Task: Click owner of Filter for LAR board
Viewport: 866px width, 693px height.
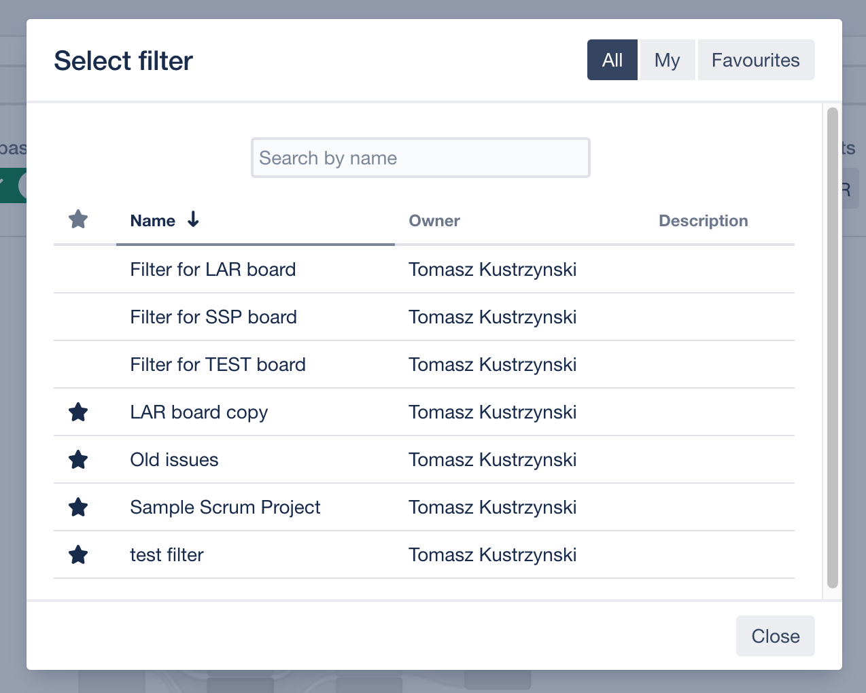Action: [493, 270]
